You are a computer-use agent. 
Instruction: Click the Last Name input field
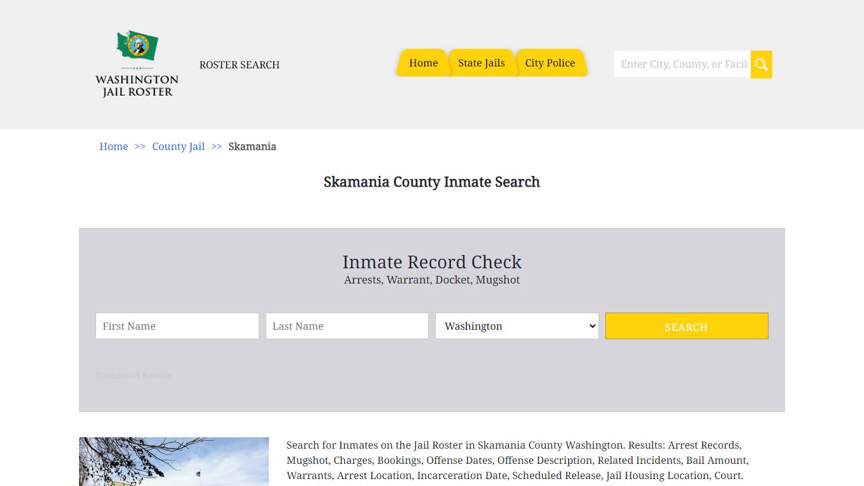point(347,326)
